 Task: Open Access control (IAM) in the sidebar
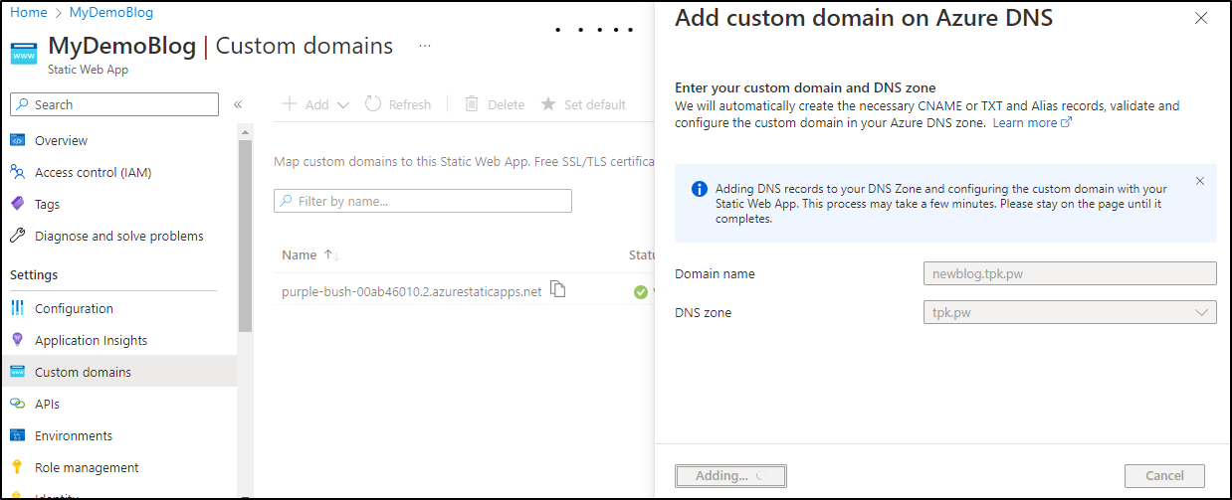point(93,172)
